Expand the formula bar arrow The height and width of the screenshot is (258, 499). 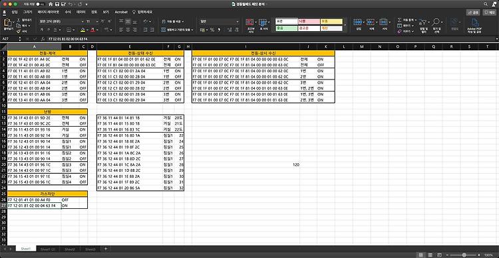point(497,38)
